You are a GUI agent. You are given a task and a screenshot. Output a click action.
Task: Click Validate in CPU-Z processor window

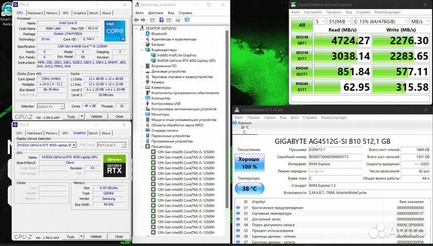[96, 117]
